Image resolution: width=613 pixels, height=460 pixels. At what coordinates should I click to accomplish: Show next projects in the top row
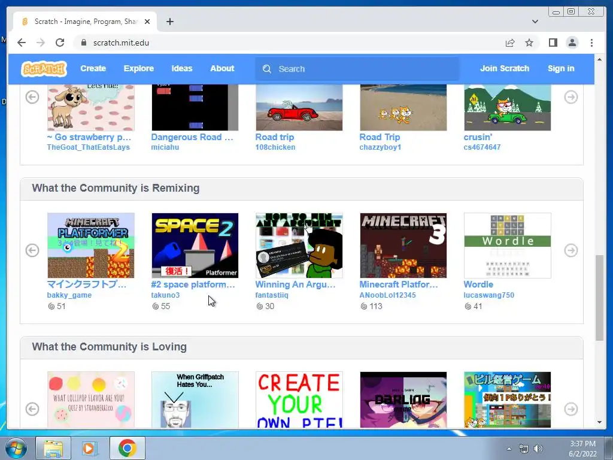click(x=570, y=97)
